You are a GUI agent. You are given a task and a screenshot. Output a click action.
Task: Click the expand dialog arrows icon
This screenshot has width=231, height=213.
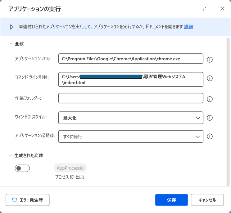[x=204, y=9]
